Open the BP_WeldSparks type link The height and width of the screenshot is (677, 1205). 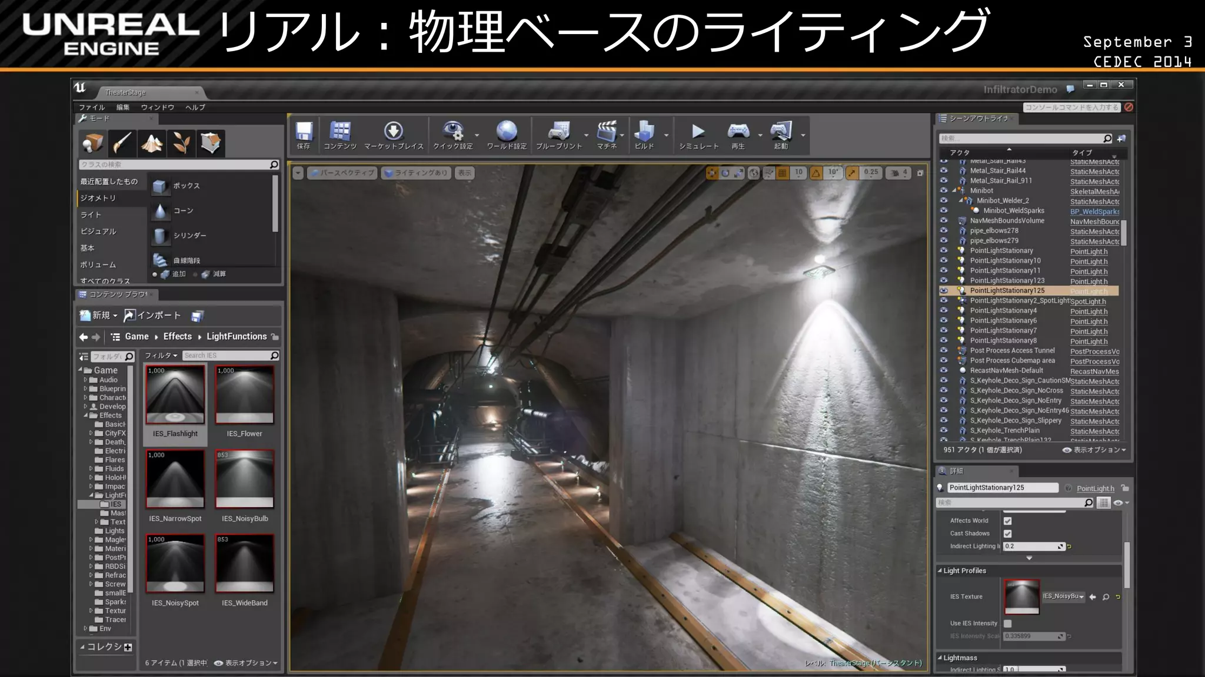(1094, 212)
